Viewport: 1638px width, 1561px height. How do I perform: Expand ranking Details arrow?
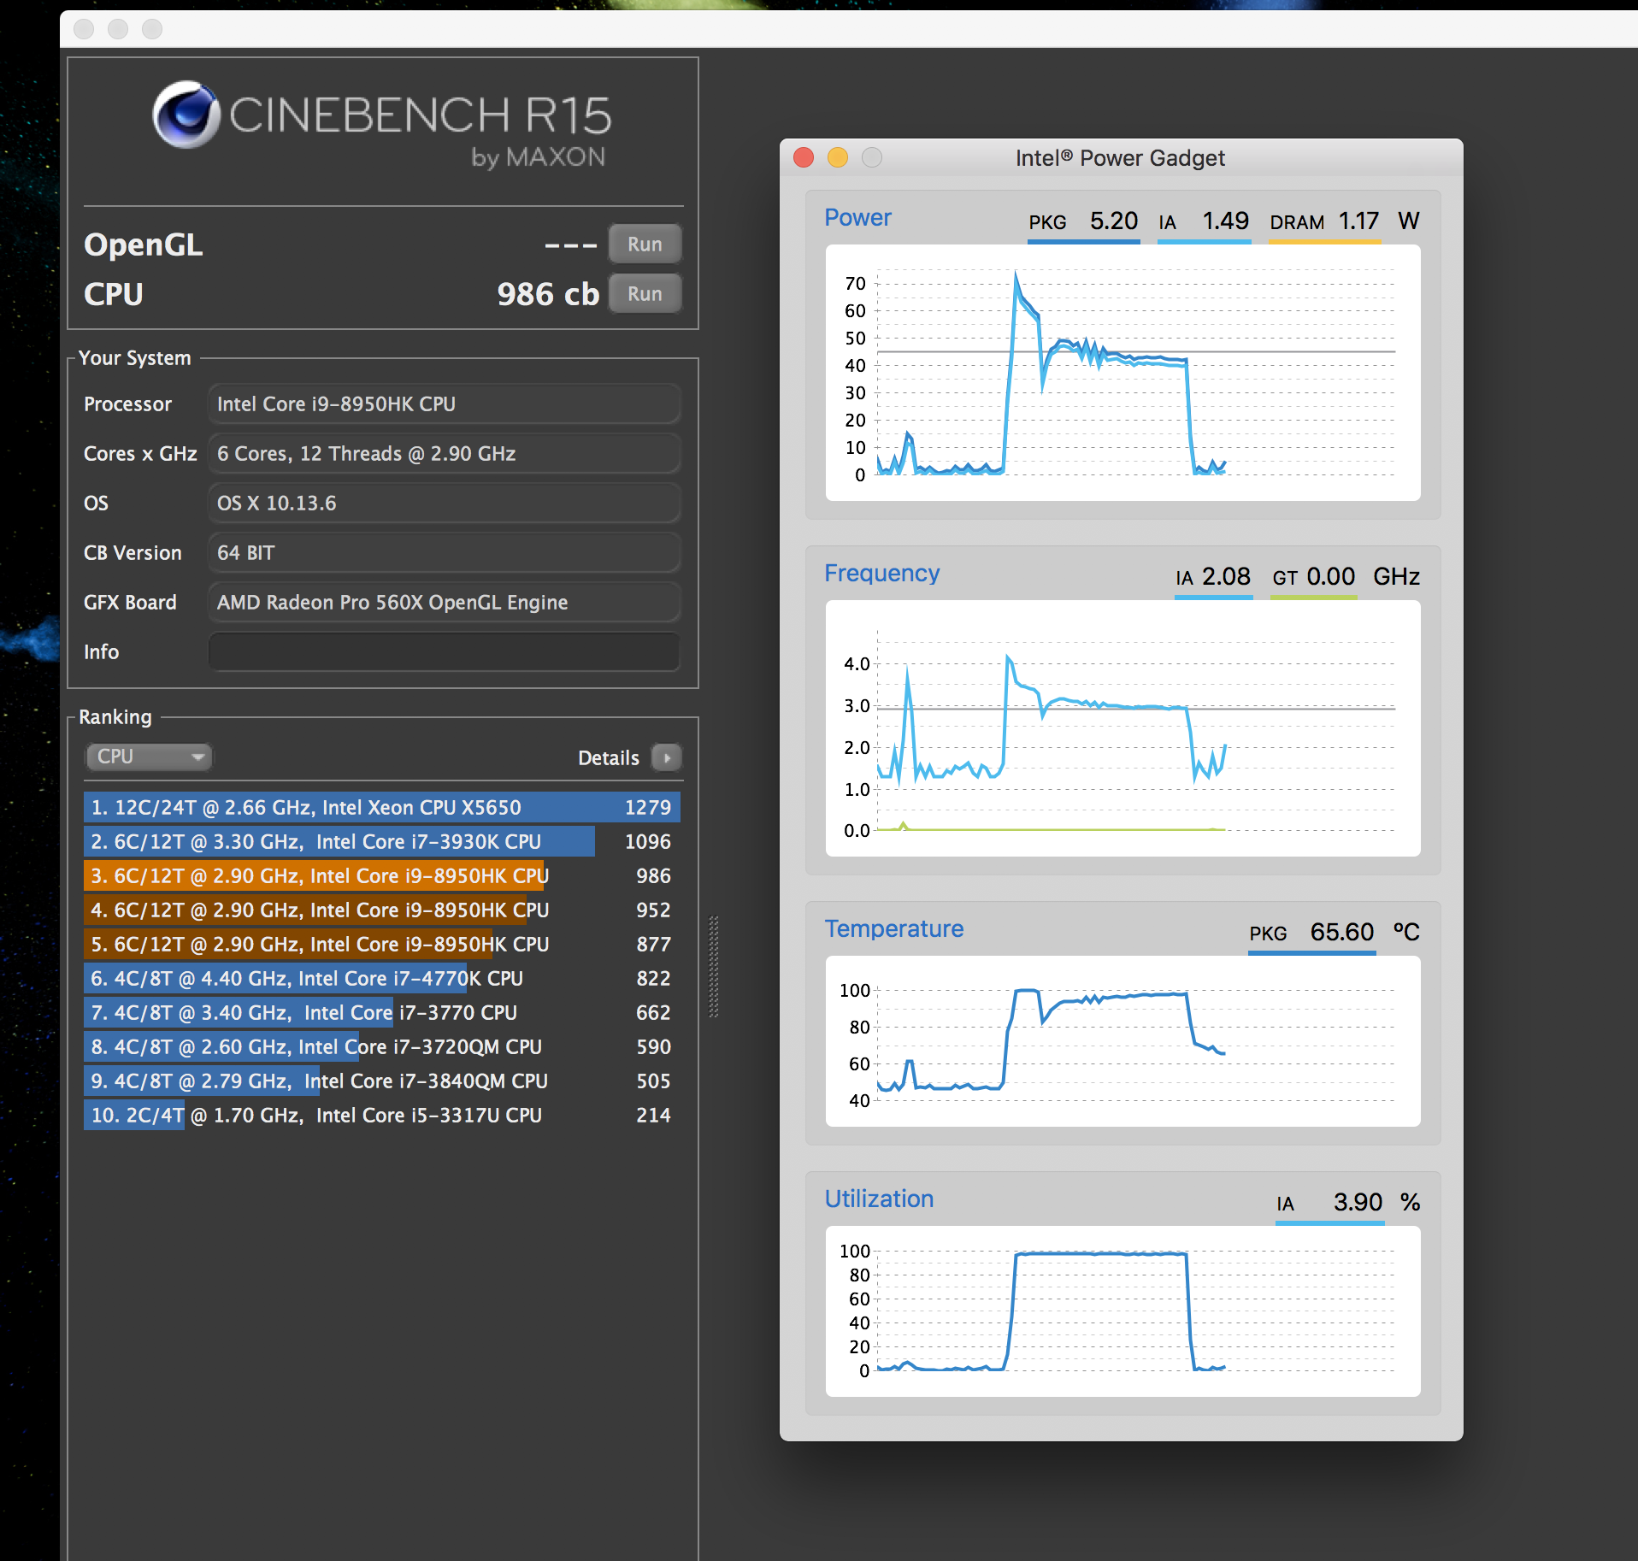pyautogui.click(x=667, y=757)
